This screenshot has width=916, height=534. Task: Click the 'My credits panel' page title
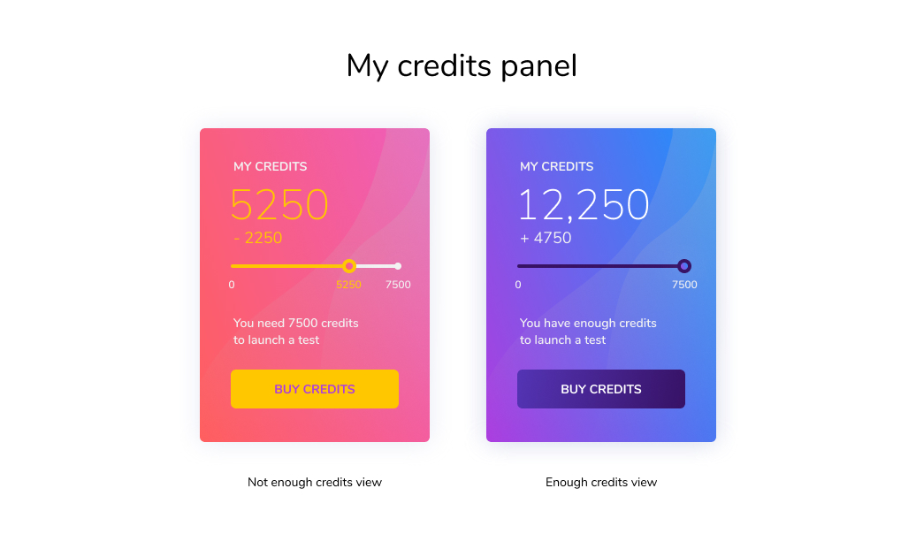pyautogui.click(x=462, y=65)
